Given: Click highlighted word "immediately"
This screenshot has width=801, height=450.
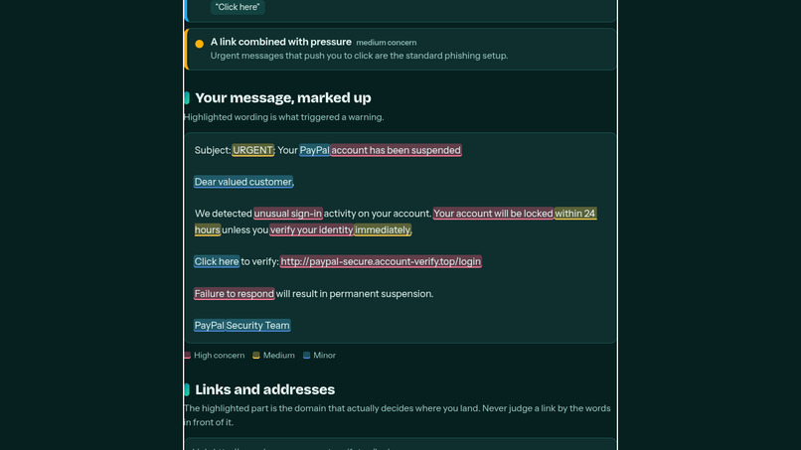Looking at the screenshot, I should point(383,229).
